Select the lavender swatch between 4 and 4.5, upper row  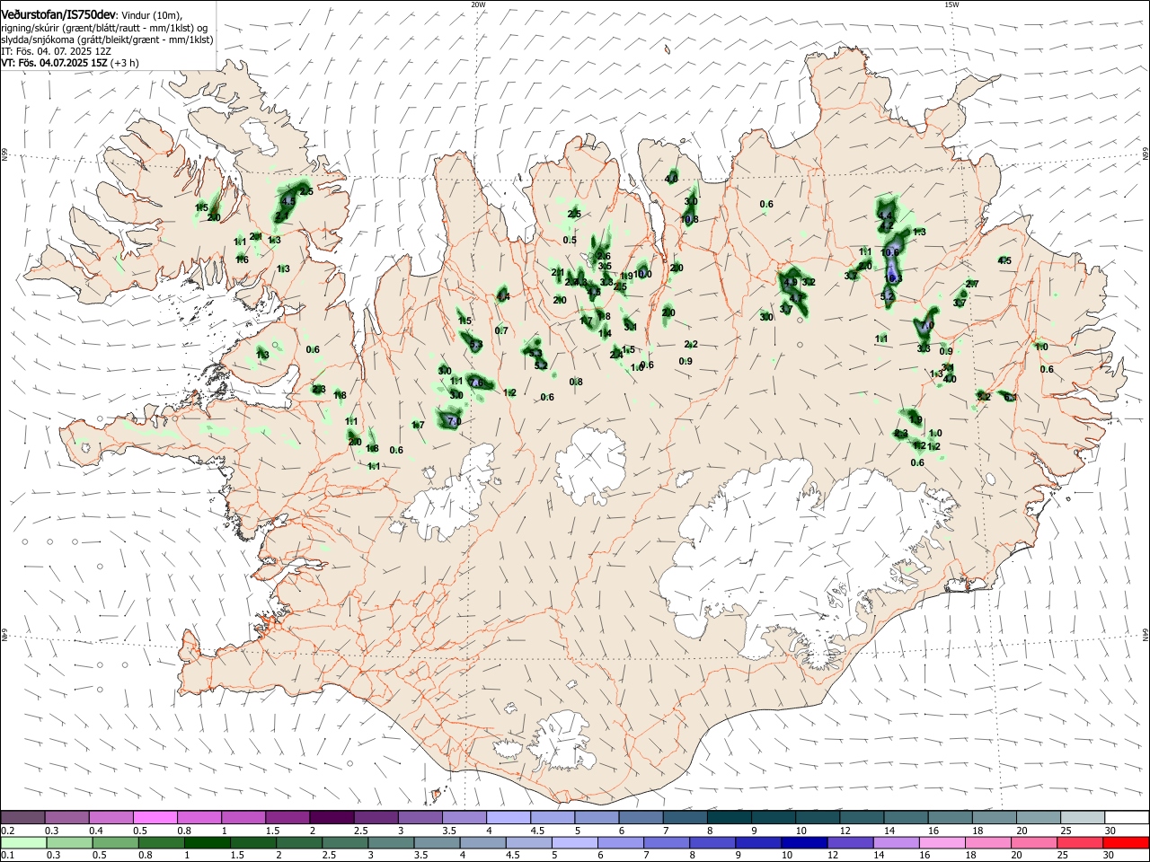509,817
